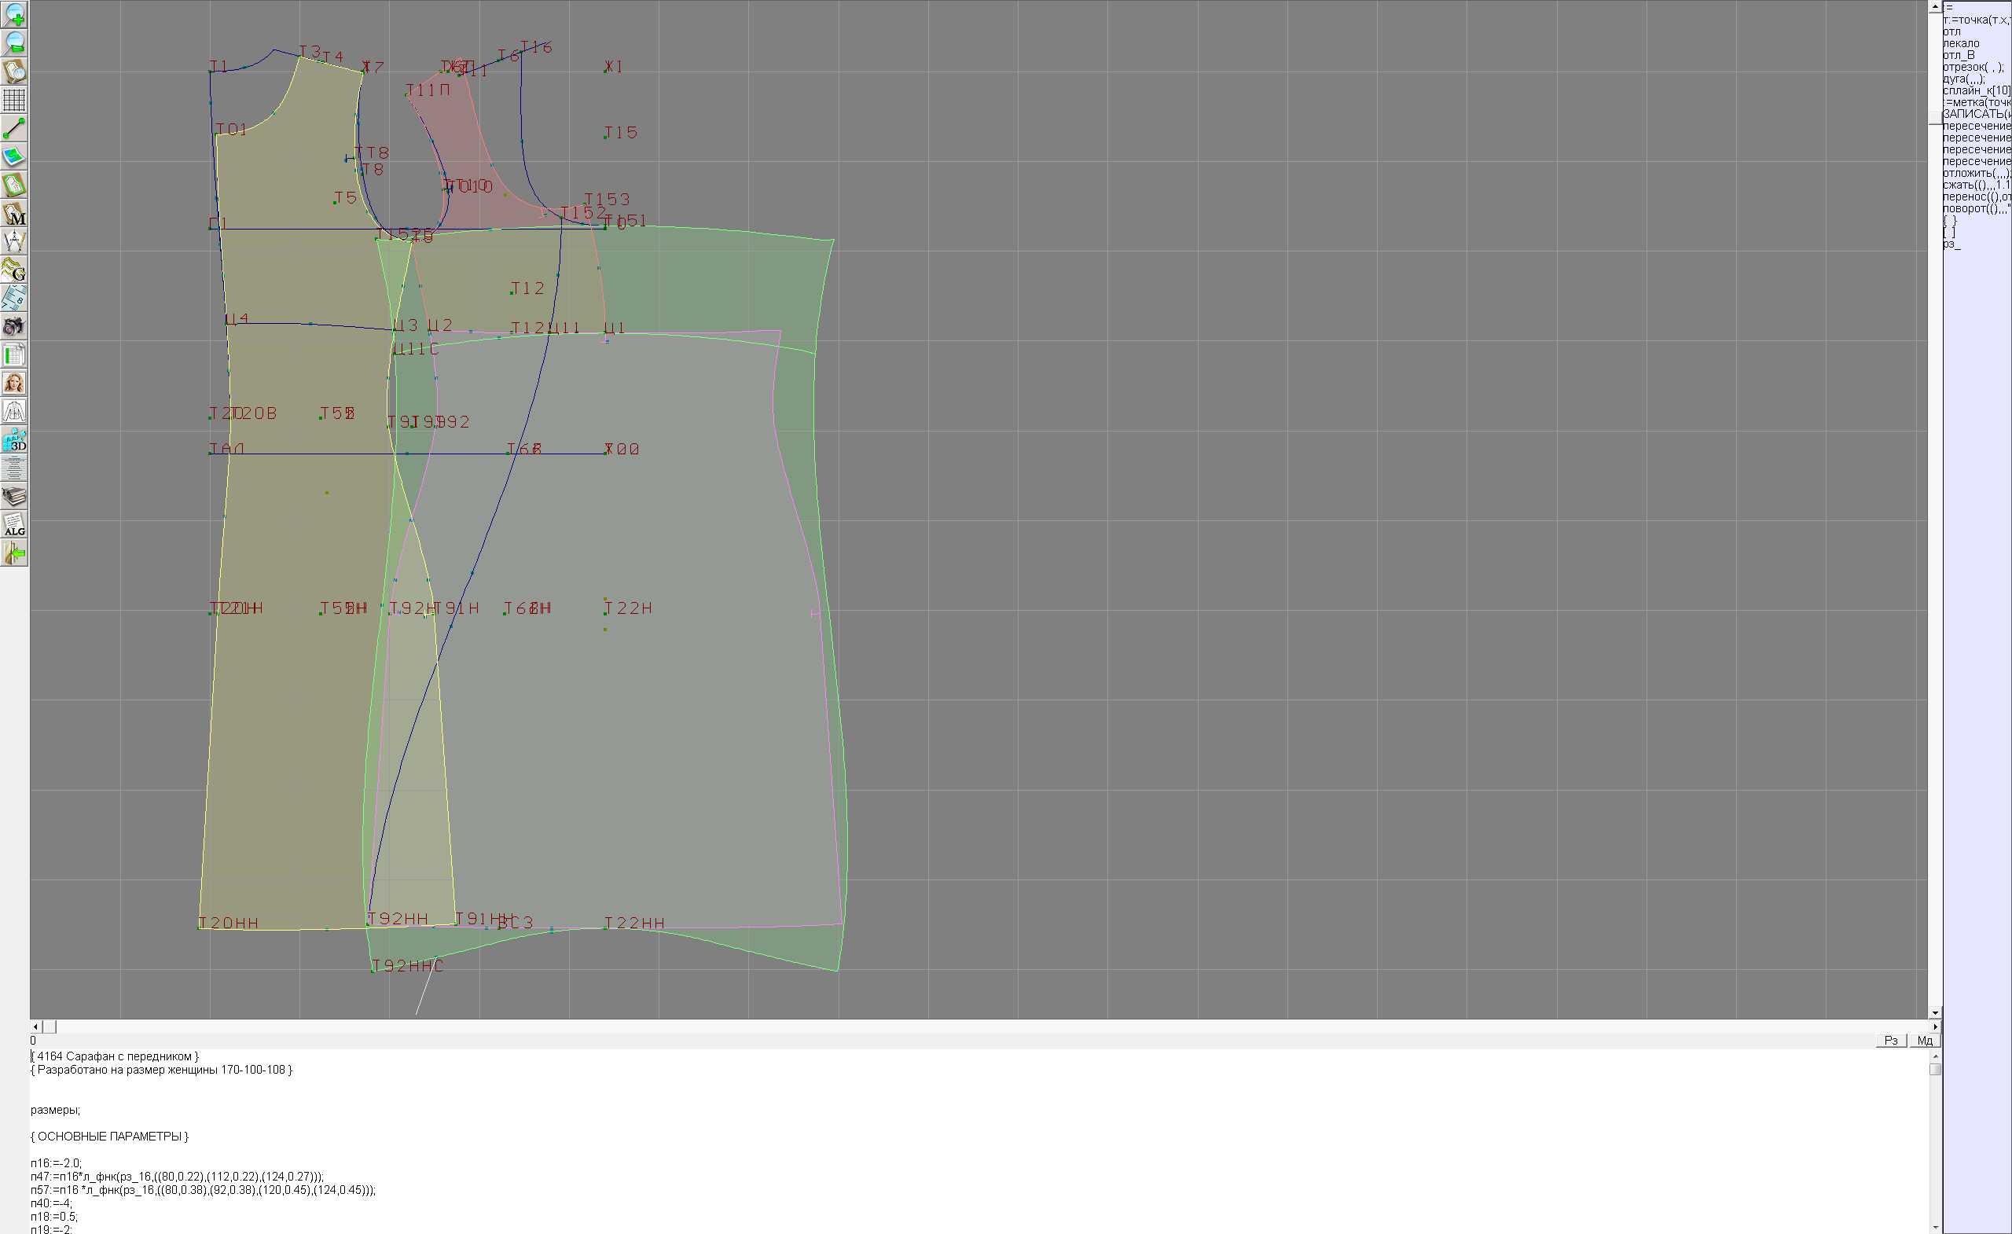
Task: Click the stacked books library icon
Action: tap(14, 497)
